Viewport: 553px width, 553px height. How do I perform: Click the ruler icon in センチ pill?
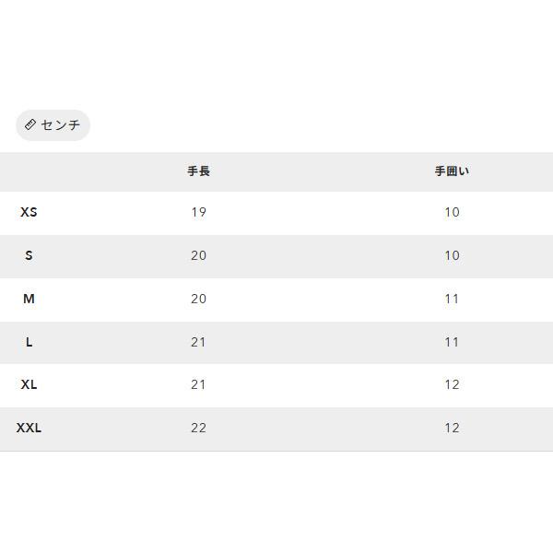pyautogui.click(x=30, y=124)
